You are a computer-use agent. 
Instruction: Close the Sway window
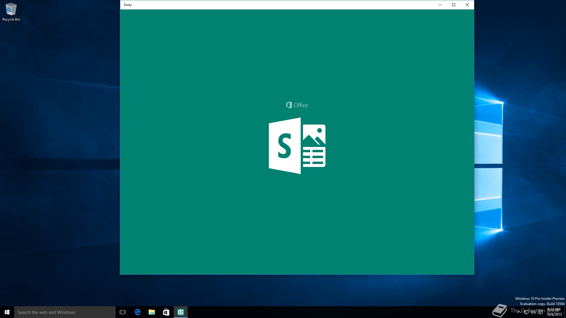point(467,5)
